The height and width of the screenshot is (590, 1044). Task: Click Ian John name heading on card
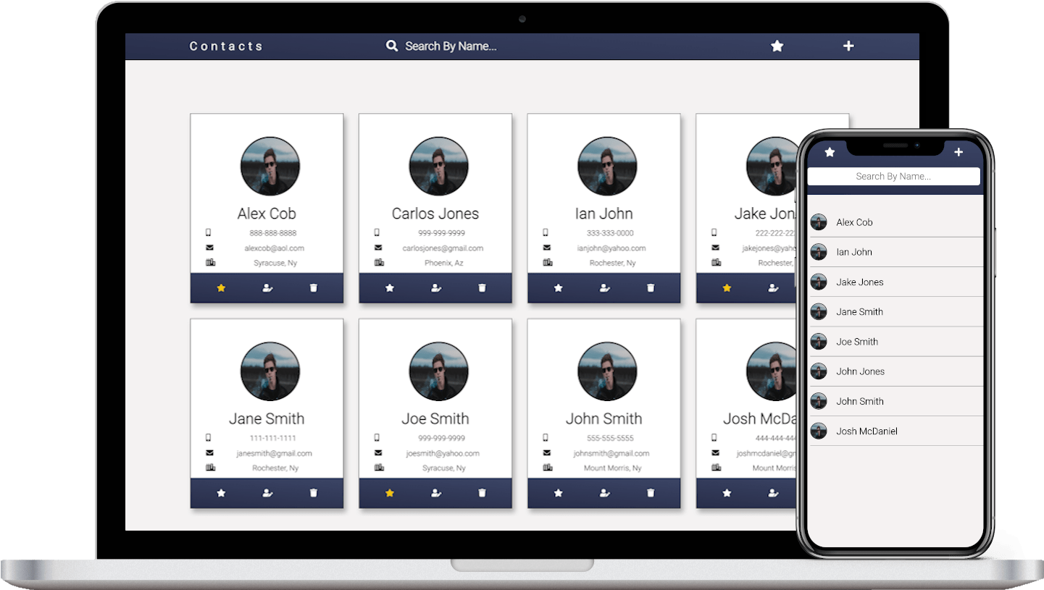click(x=604, y=214)
